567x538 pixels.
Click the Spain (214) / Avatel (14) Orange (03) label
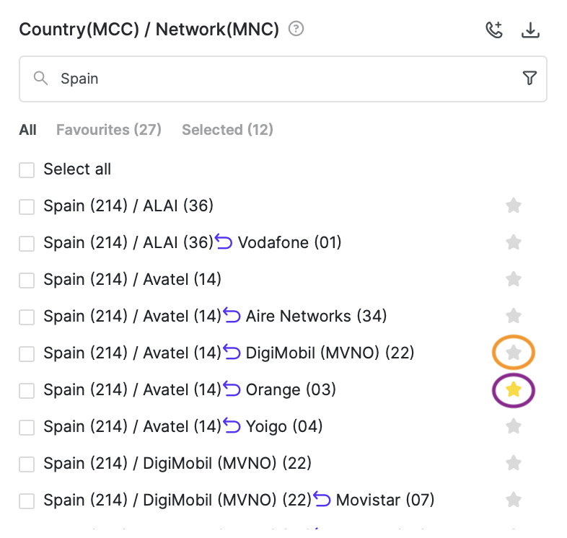coord(190,389)
